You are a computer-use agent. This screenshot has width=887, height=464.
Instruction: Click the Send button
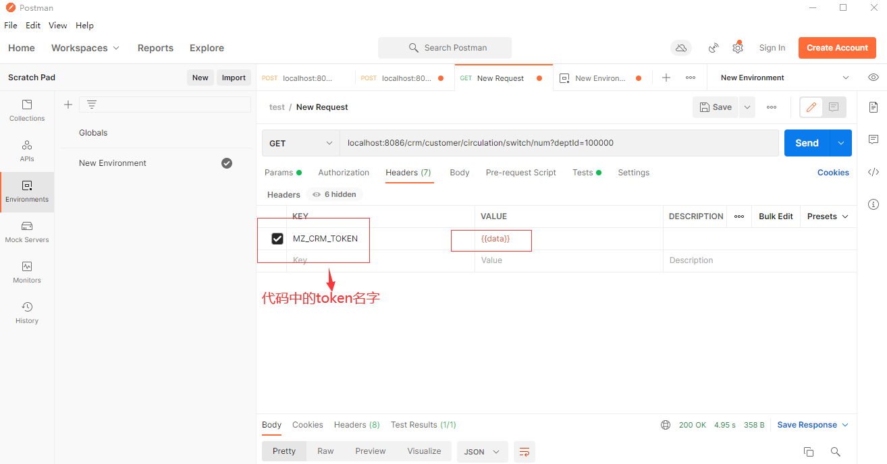tap(807, 143)
